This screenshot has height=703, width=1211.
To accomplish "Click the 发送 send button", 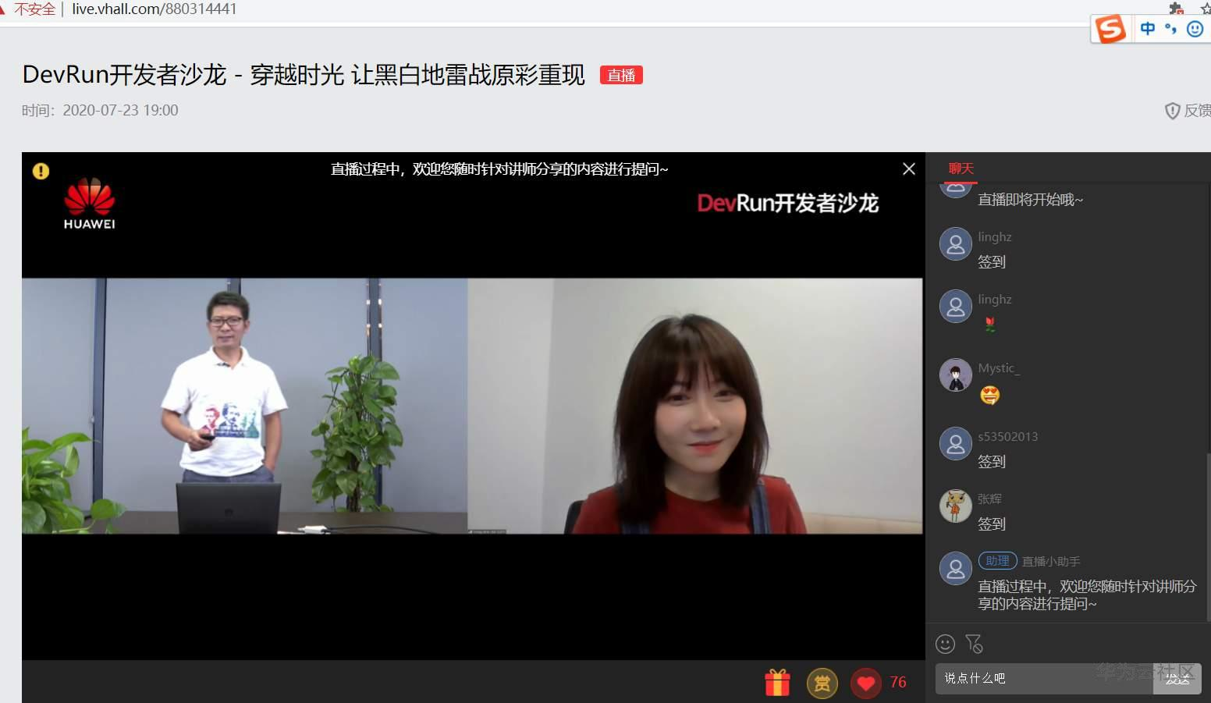I will pos(1177,679).
